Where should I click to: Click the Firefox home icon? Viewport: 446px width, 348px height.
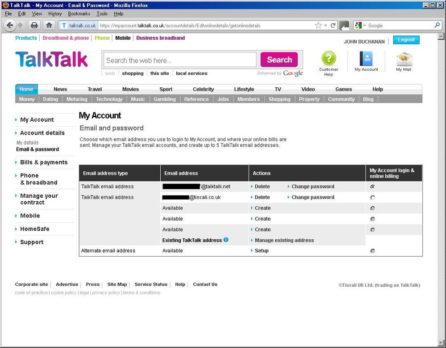click(x=49, y=25)
